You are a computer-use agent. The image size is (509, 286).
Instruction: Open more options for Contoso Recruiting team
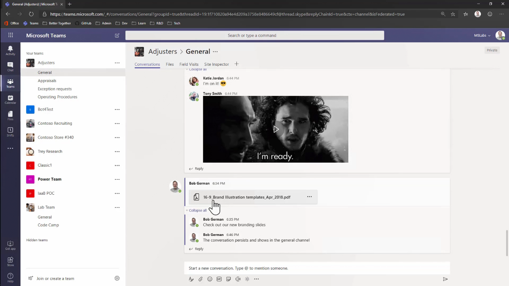(117, 124)
